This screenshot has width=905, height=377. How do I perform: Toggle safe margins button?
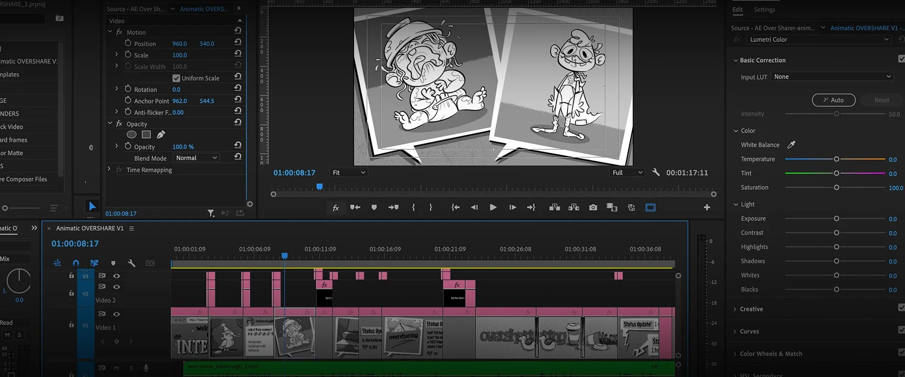pyautogui.click(x=650, y=207)
